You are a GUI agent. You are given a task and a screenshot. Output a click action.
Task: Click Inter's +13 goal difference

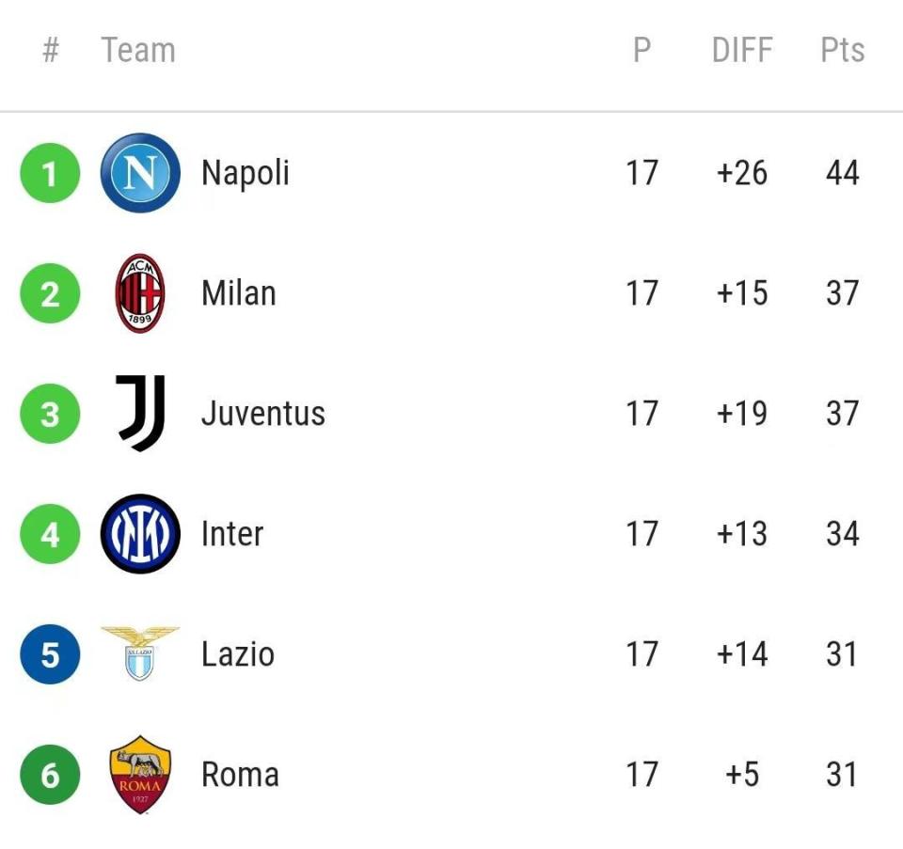[x=742, y=534]
